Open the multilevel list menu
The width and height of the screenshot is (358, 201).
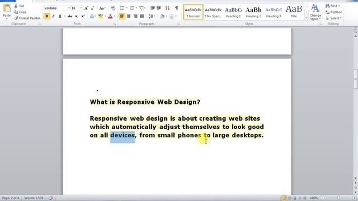pos(142,8)
